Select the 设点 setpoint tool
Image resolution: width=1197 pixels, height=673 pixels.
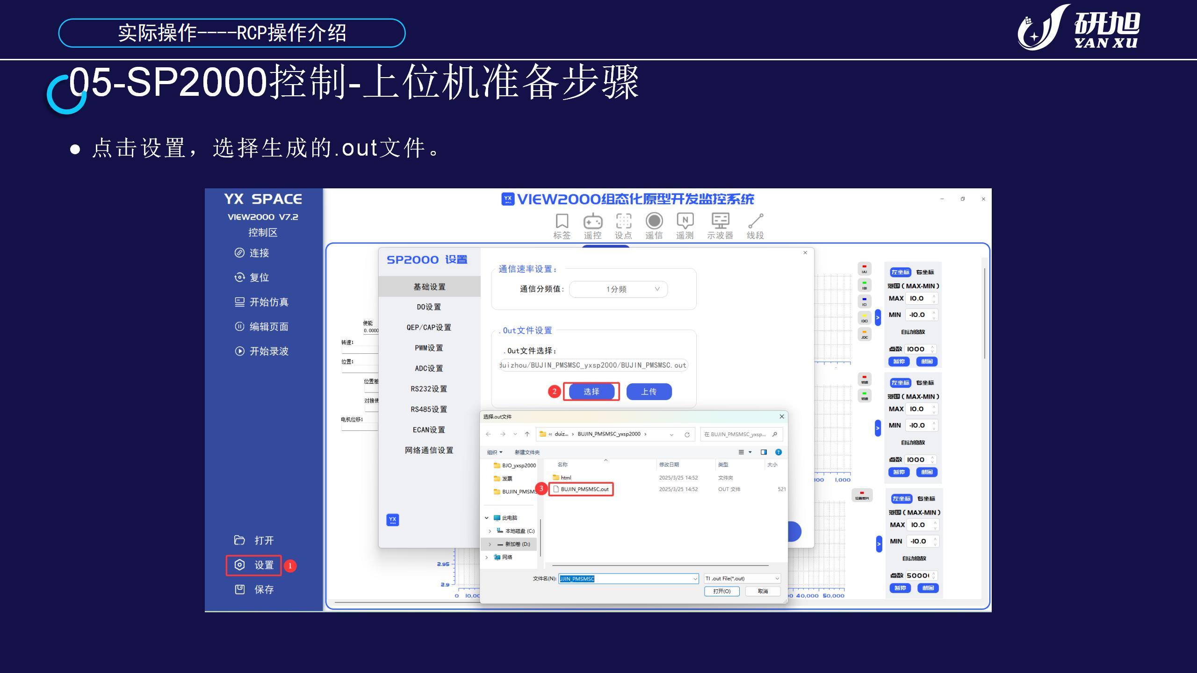pos(623,227)
